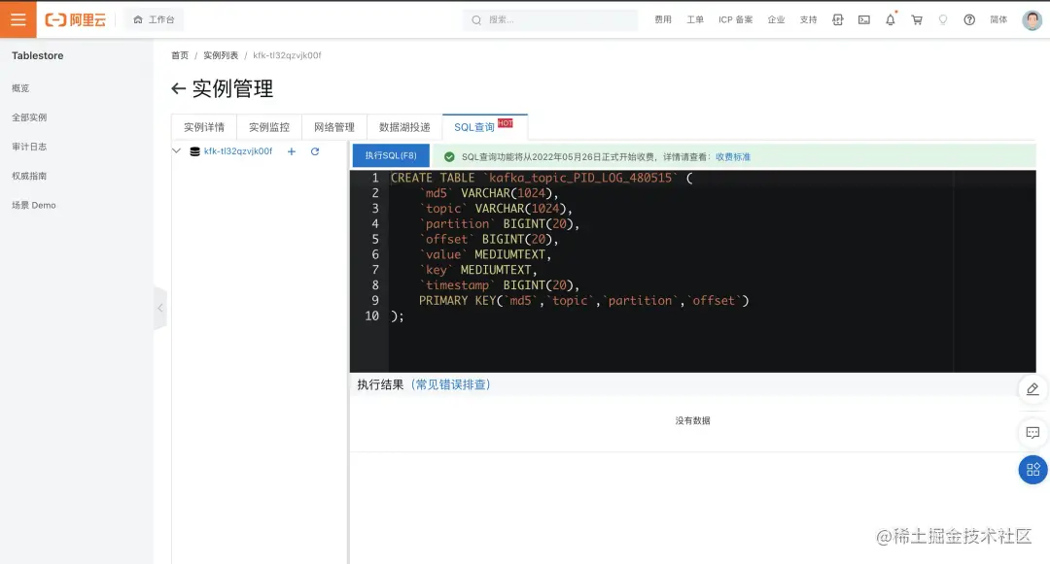
Task: Collapse the kfk-tl32qzvjk00f tree node
Action: tap(177, 151)
